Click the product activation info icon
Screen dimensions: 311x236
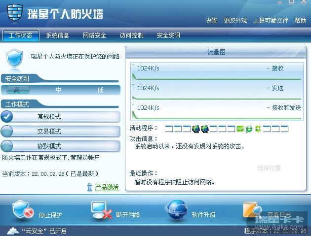pos(90,187)
